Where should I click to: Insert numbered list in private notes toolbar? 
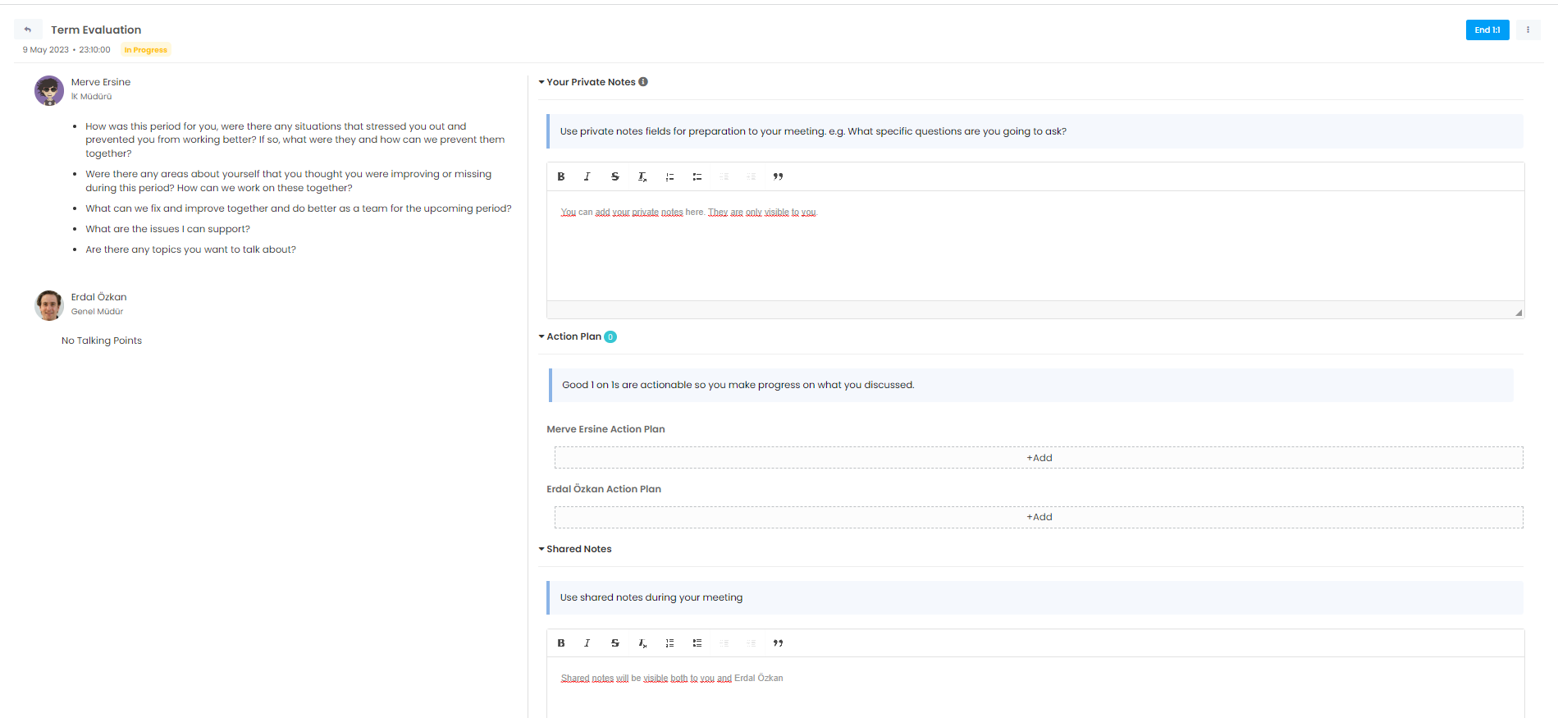pyautogui.click(x=670, y=176)
